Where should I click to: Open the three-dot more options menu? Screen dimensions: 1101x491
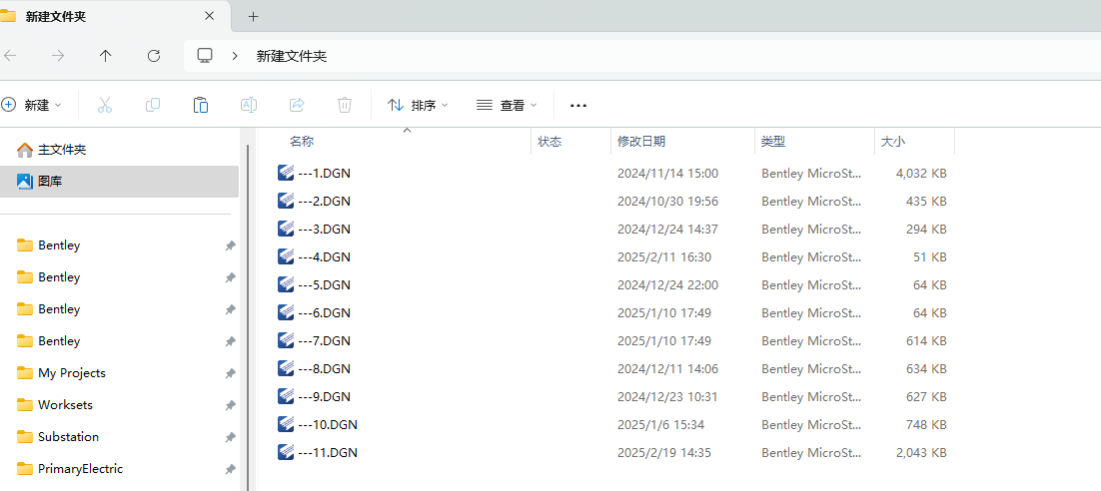[x=577, y=105]
